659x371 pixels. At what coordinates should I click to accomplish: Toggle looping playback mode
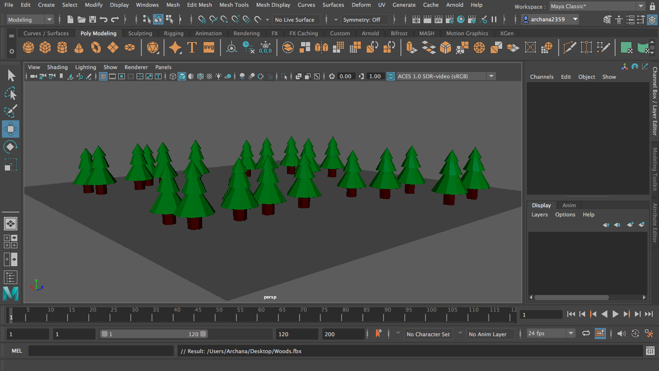click(586, 334)
